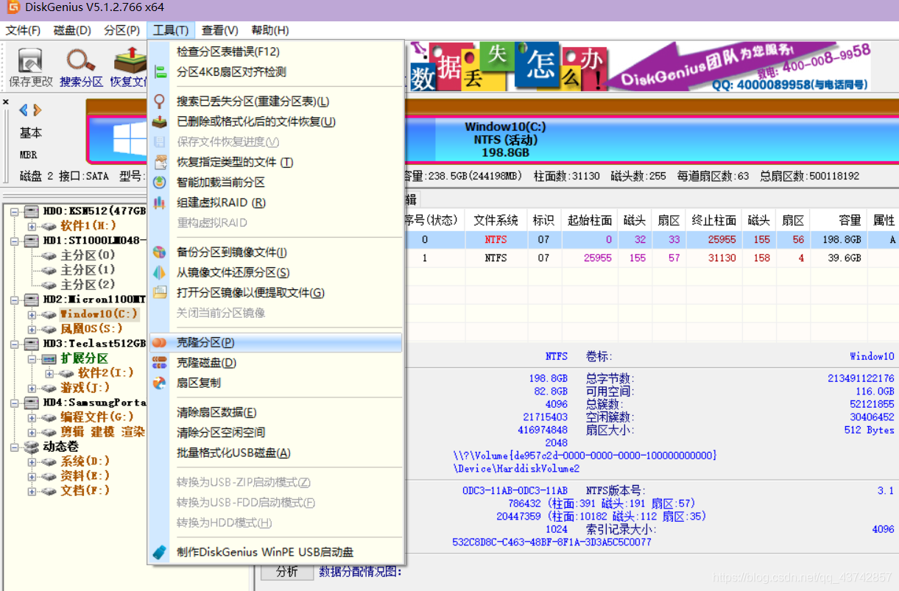The height and width of the screenshot is (591, 899).
Task: Choose Batch Format USB Disks (批量格式化USB磁盘)
Action: coord(275,453)
